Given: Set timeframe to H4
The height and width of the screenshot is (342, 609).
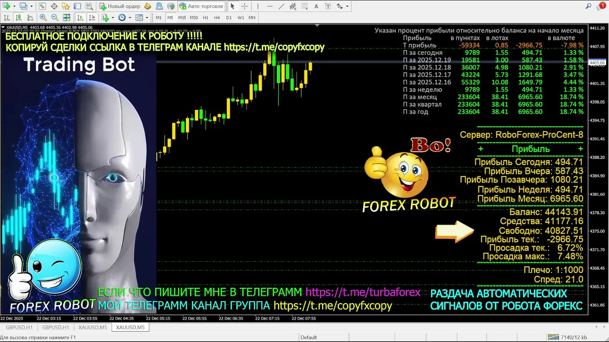Looking at the screenshot, I should 216,18.
